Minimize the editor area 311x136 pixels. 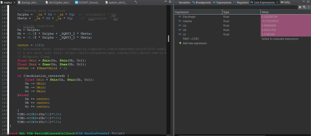pyautogui.click(x=165, y=2)
